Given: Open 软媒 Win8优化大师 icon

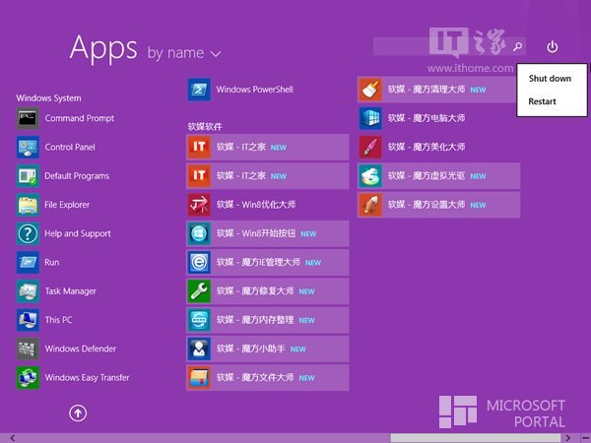Looking at the screenshot, I should pyautogui.click(x=199, y=205).
